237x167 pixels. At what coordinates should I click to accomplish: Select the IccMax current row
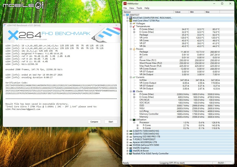pos(179,80)
